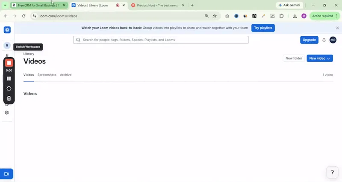Click the blue circle extension icon

(x=236, y=16)
